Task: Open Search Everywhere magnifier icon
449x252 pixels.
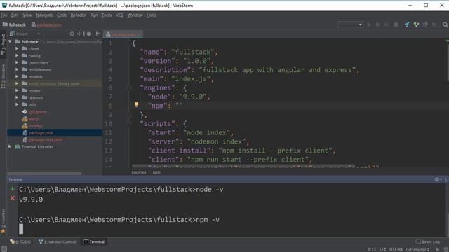Action: 445,25
